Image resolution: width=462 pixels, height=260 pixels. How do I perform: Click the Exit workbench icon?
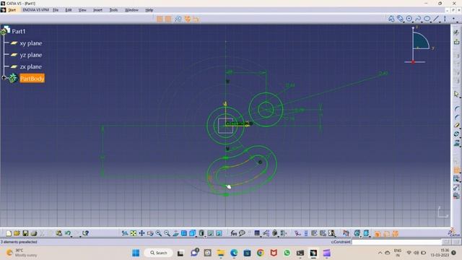click(x=456, y=42)
